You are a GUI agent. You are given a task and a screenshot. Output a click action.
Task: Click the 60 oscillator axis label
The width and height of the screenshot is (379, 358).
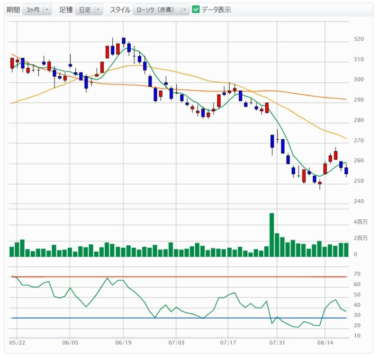(x=357, y=284)
